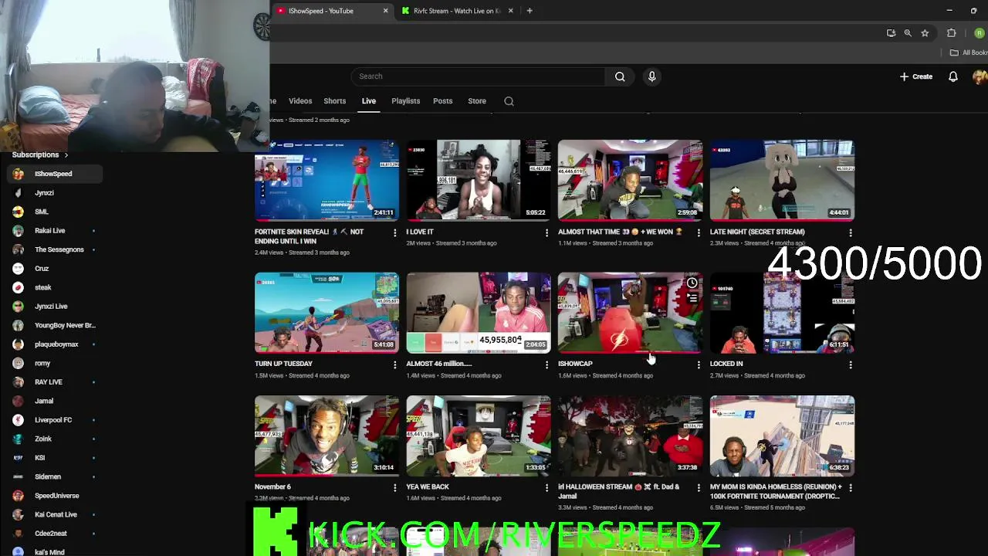Add ISHOWCAP to queue icon

692,299
